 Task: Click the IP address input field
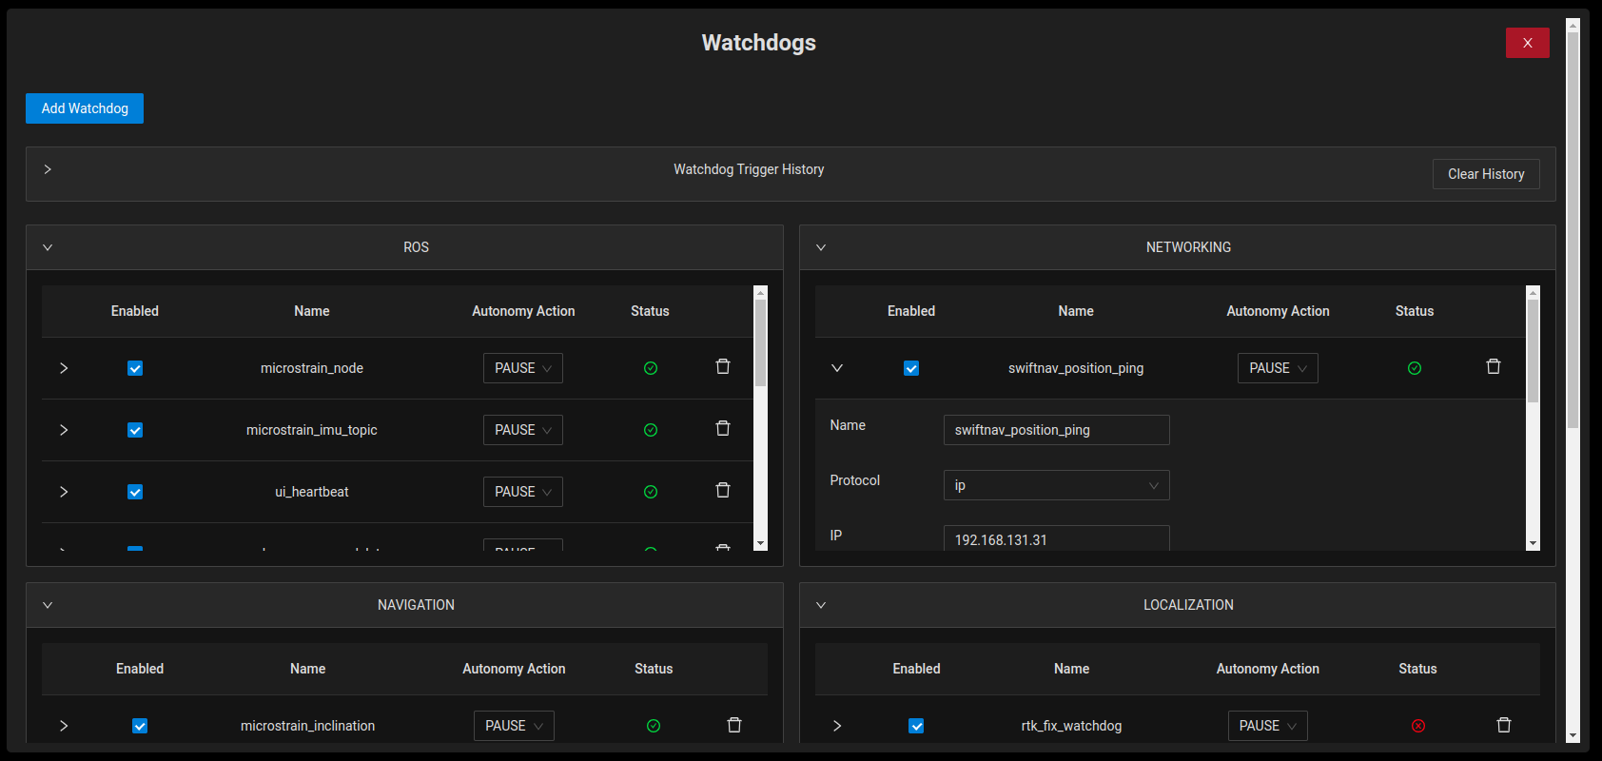click(x=1056, y=538)
